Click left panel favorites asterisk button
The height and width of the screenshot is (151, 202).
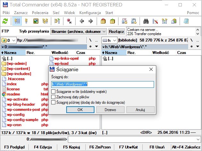tap(91, 46)
